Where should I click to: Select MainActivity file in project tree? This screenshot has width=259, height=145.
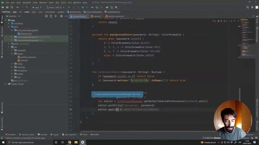pyautogui.click(x=24, y=34)
